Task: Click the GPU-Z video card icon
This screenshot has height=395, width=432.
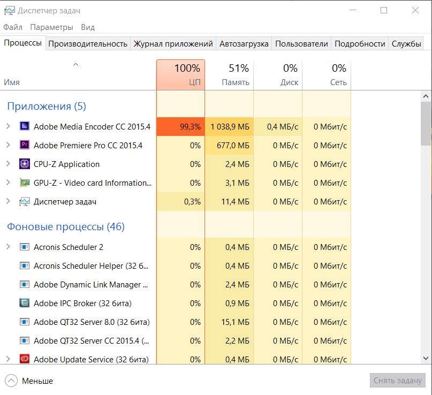Action: point(25,183)
